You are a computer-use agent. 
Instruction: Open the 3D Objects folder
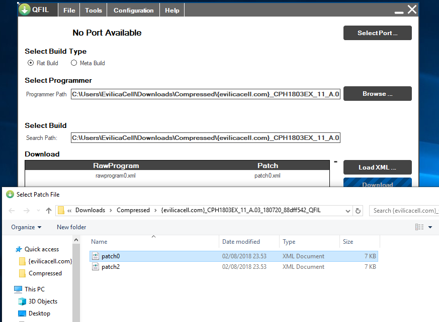43,301
